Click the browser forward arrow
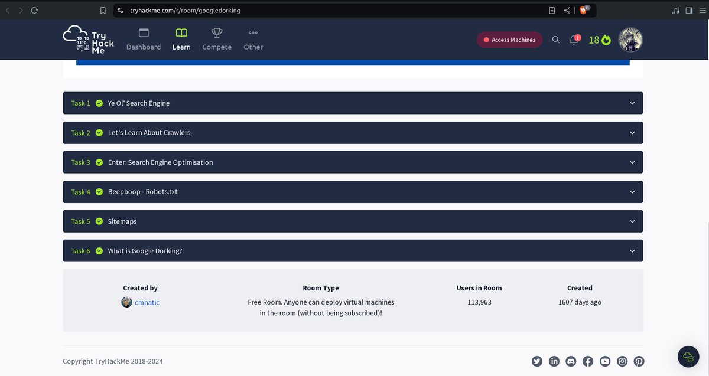The width and height of the screenshot is (709, 376). click(21, 10)
